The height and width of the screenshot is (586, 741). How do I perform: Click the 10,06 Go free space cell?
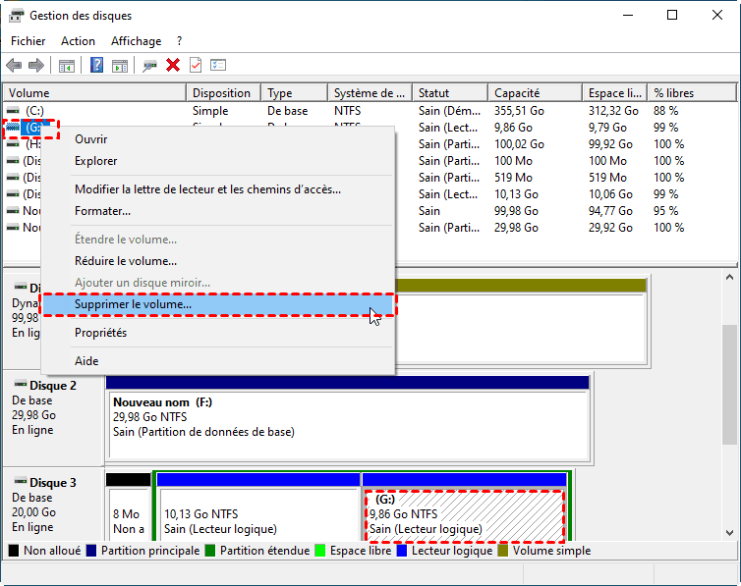[x=610, y=194]
